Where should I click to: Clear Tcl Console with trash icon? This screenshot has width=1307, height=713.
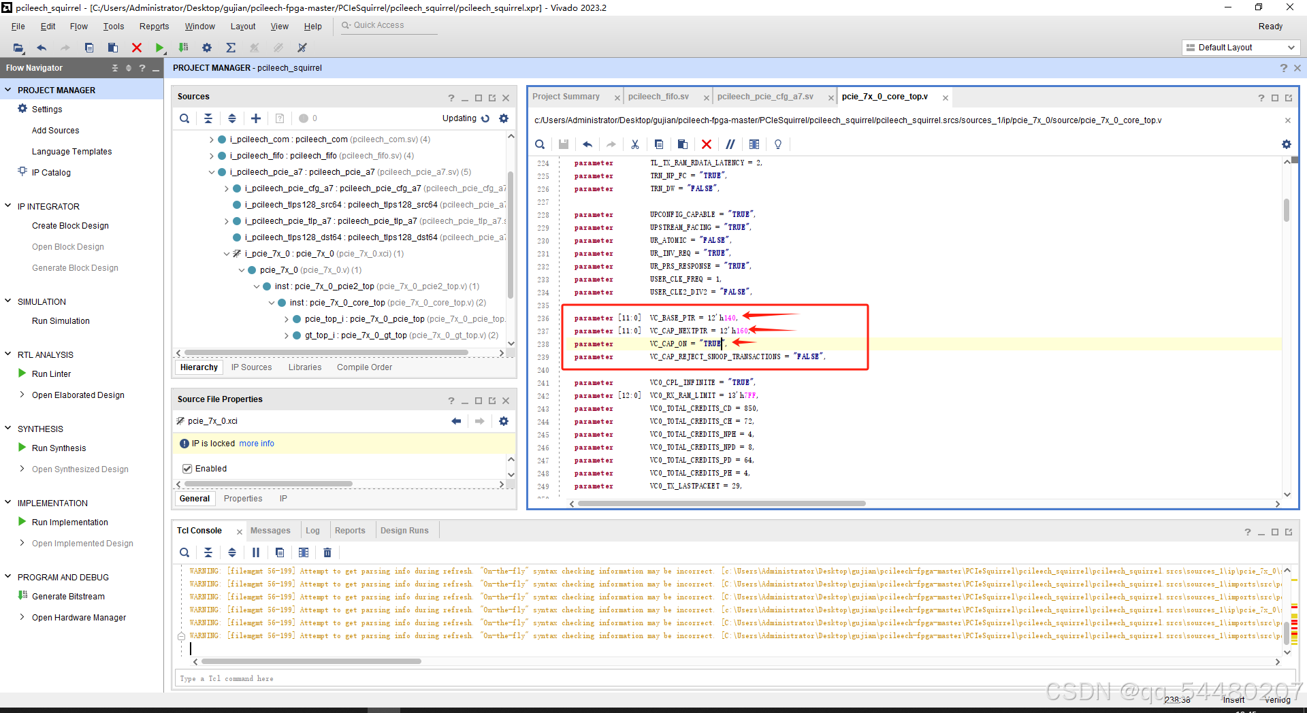point(327,552)
